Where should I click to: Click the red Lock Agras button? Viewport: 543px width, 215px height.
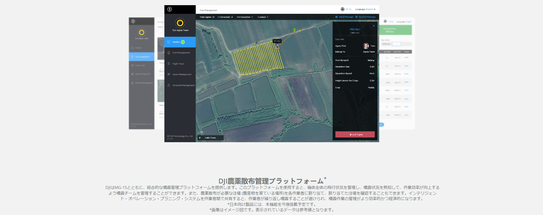[355, 134]
